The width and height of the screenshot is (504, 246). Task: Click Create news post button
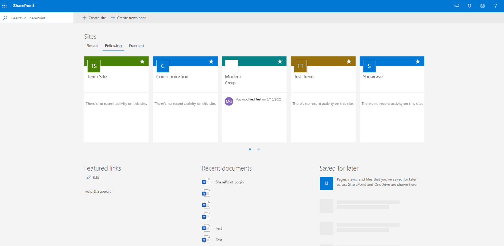click(x=128, y=18)
